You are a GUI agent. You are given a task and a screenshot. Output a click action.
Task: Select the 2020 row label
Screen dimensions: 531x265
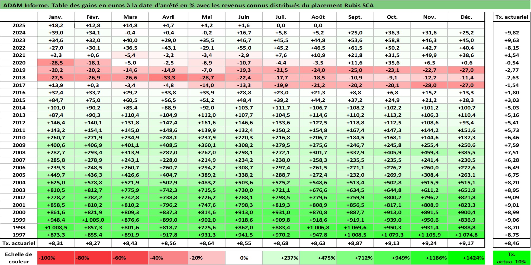click(x=19, y=63)
